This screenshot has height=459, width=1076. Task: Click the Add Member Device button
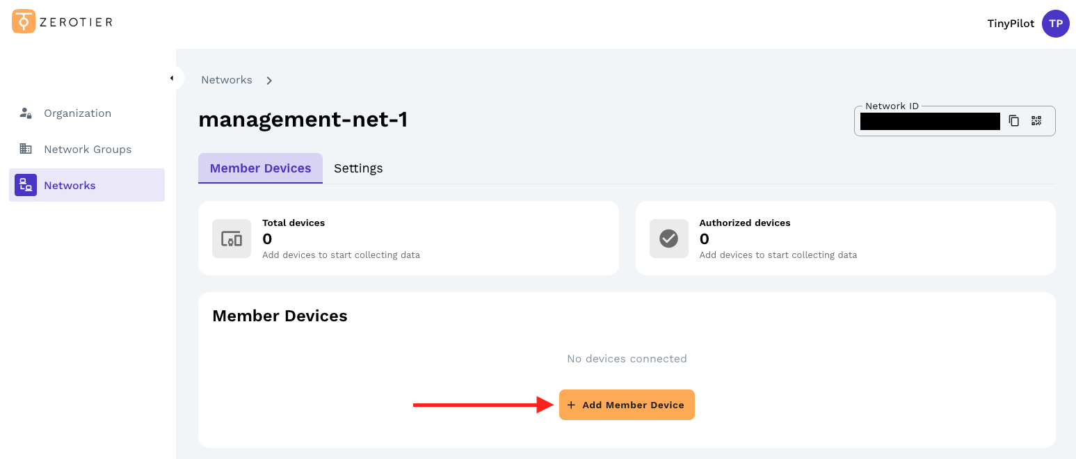[x=626, y=404]
